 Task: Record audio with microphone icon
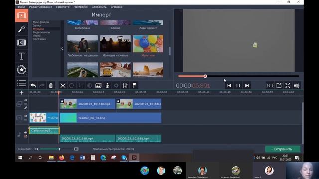click(x=107, y=85)
